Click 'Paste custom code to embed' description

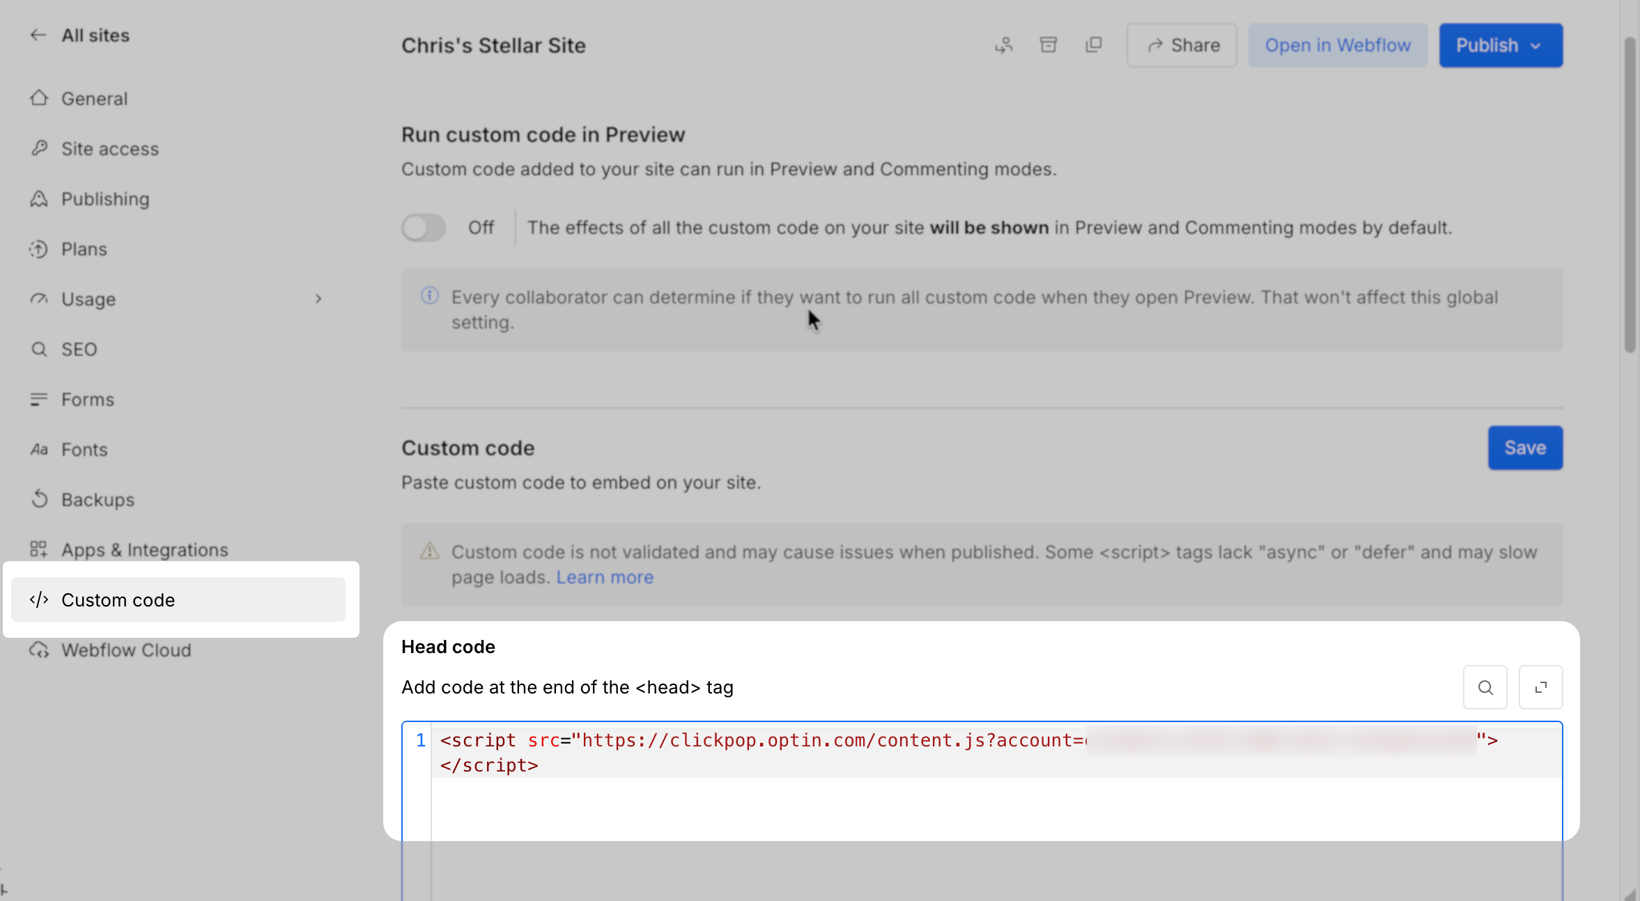(x=581, y=483)
